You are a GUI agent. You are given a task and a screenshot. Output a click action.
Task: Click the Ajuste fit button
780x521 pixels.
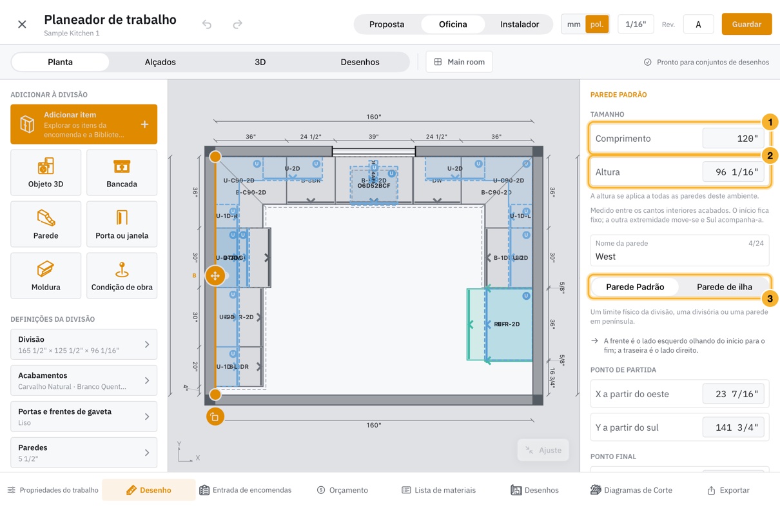(543, 450)
